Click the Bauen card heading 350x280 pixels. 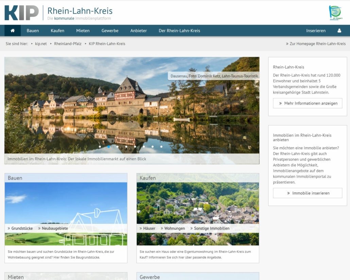pos(15,178)
